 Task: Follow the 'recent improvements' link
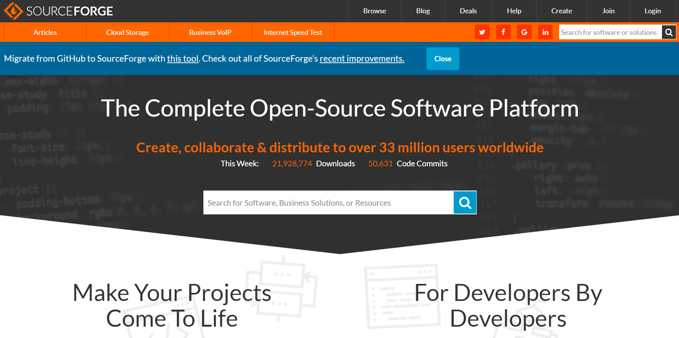point(362,59)
